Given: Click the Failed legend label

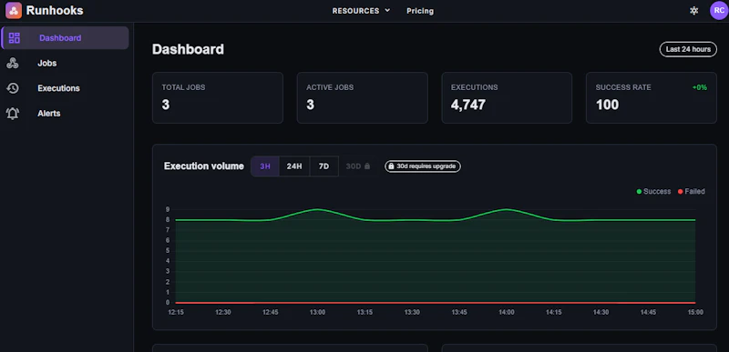Looking at the screenshot, I should click(694, 192).
